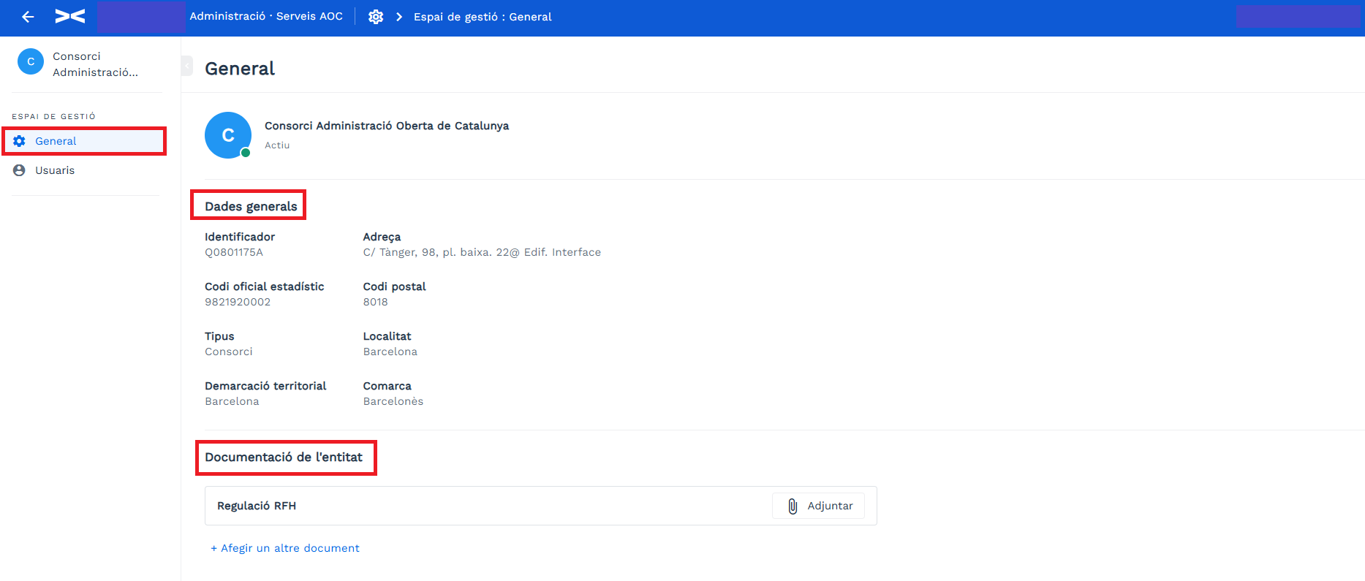This screenshot has height=581, width=1365.
Task: Click the large blue C entity avatar
Action: [x=228, y=135]
